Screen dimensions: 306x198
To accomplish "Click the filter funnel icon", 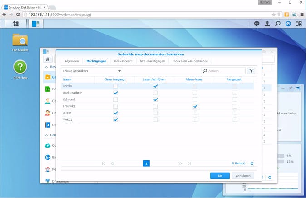I will (x=251, y=71).
